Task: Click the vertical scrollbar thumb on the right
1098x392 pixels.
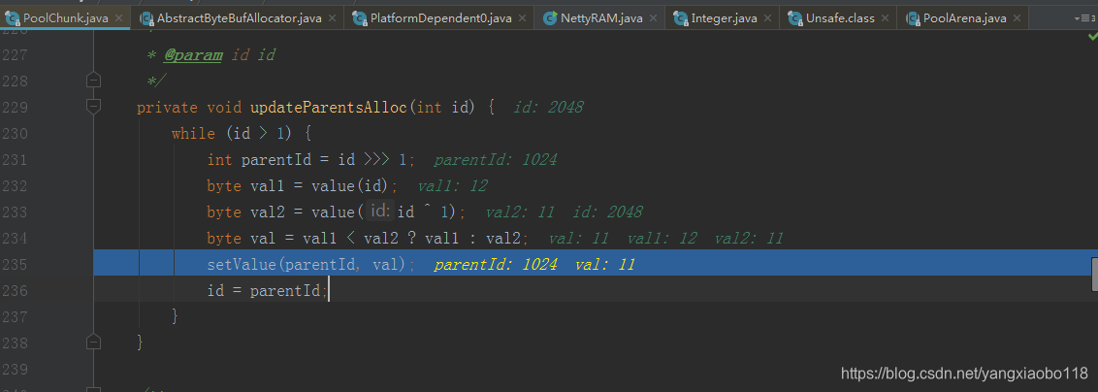Action: pyautogui.click(x=1094, y=274)
